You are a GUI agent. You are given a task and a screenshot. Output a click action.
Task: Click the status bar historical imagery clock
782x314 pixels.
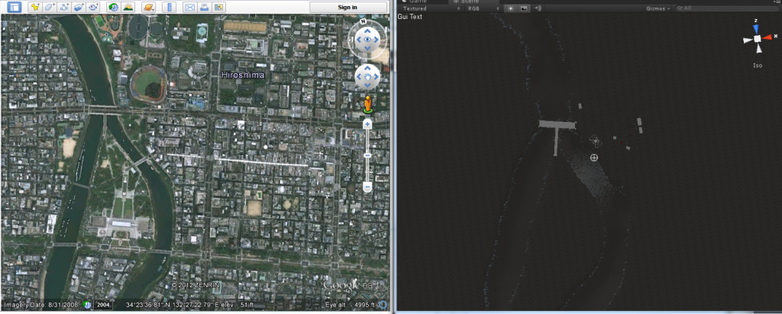click(x=87, y=305)
